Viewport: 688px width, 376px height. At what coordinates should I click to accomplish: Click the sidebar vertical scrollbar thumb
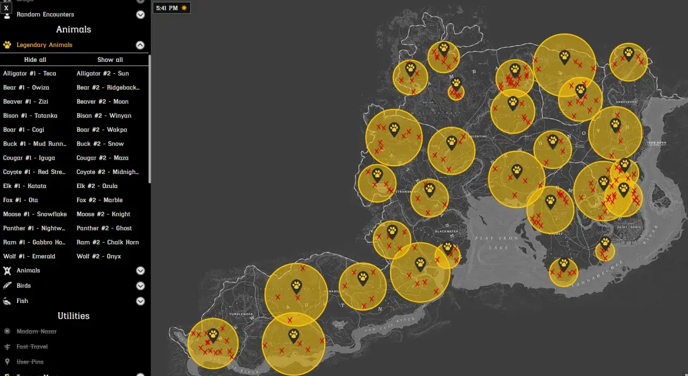(149, 118)
